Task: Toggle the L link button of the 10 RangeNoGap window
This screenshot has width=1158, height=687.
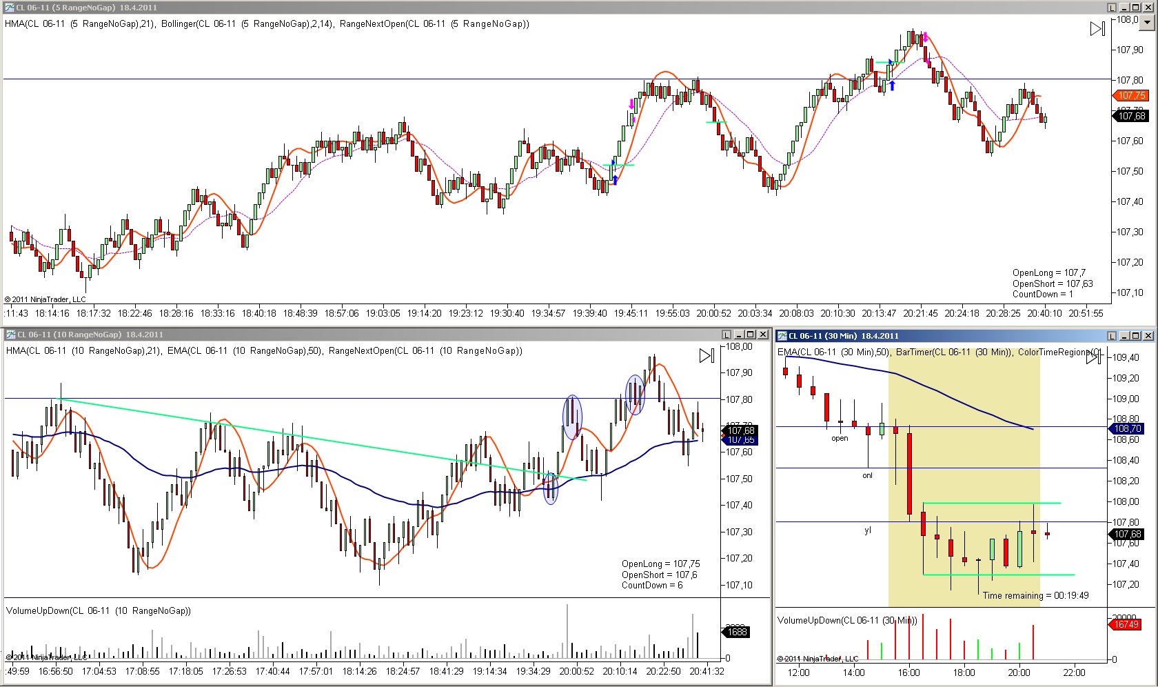Action: tap(726, 335)
